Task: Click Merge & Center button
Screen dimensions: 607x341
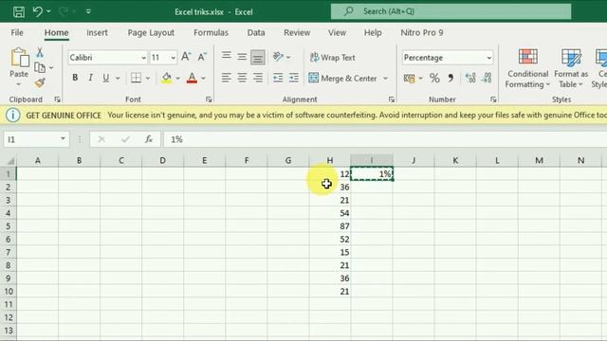Action: (343, 78)
